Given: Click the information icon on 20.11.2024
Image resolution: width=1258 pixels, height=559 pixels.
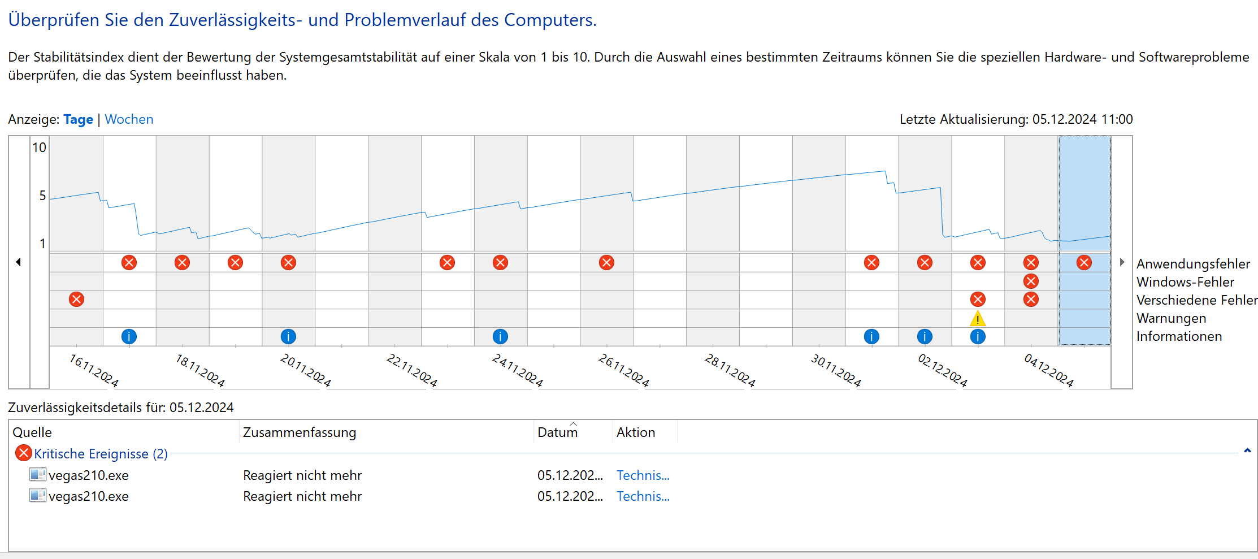Looking at the screenshot, I should 288,336.
